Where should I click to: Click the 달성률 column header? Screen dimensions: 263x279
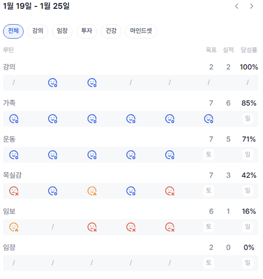[x=249, y=50]
